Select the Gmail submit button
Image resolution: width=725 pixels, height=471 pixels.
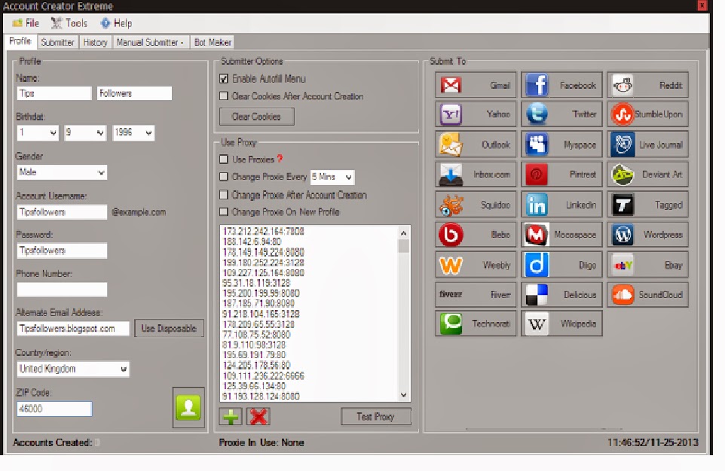pyautogui.click(x=476, y=85)
